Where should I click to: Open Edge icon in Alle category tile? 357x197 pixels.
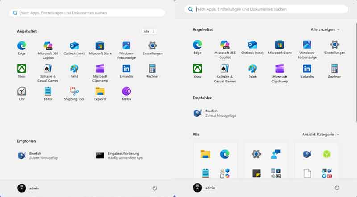tap(225, 154)
